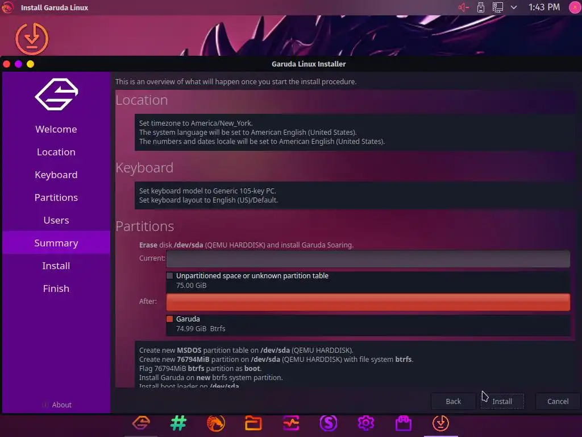Open the purple S app dock icon
Viewport: 582px width, 437px height.
click(329, 423)
